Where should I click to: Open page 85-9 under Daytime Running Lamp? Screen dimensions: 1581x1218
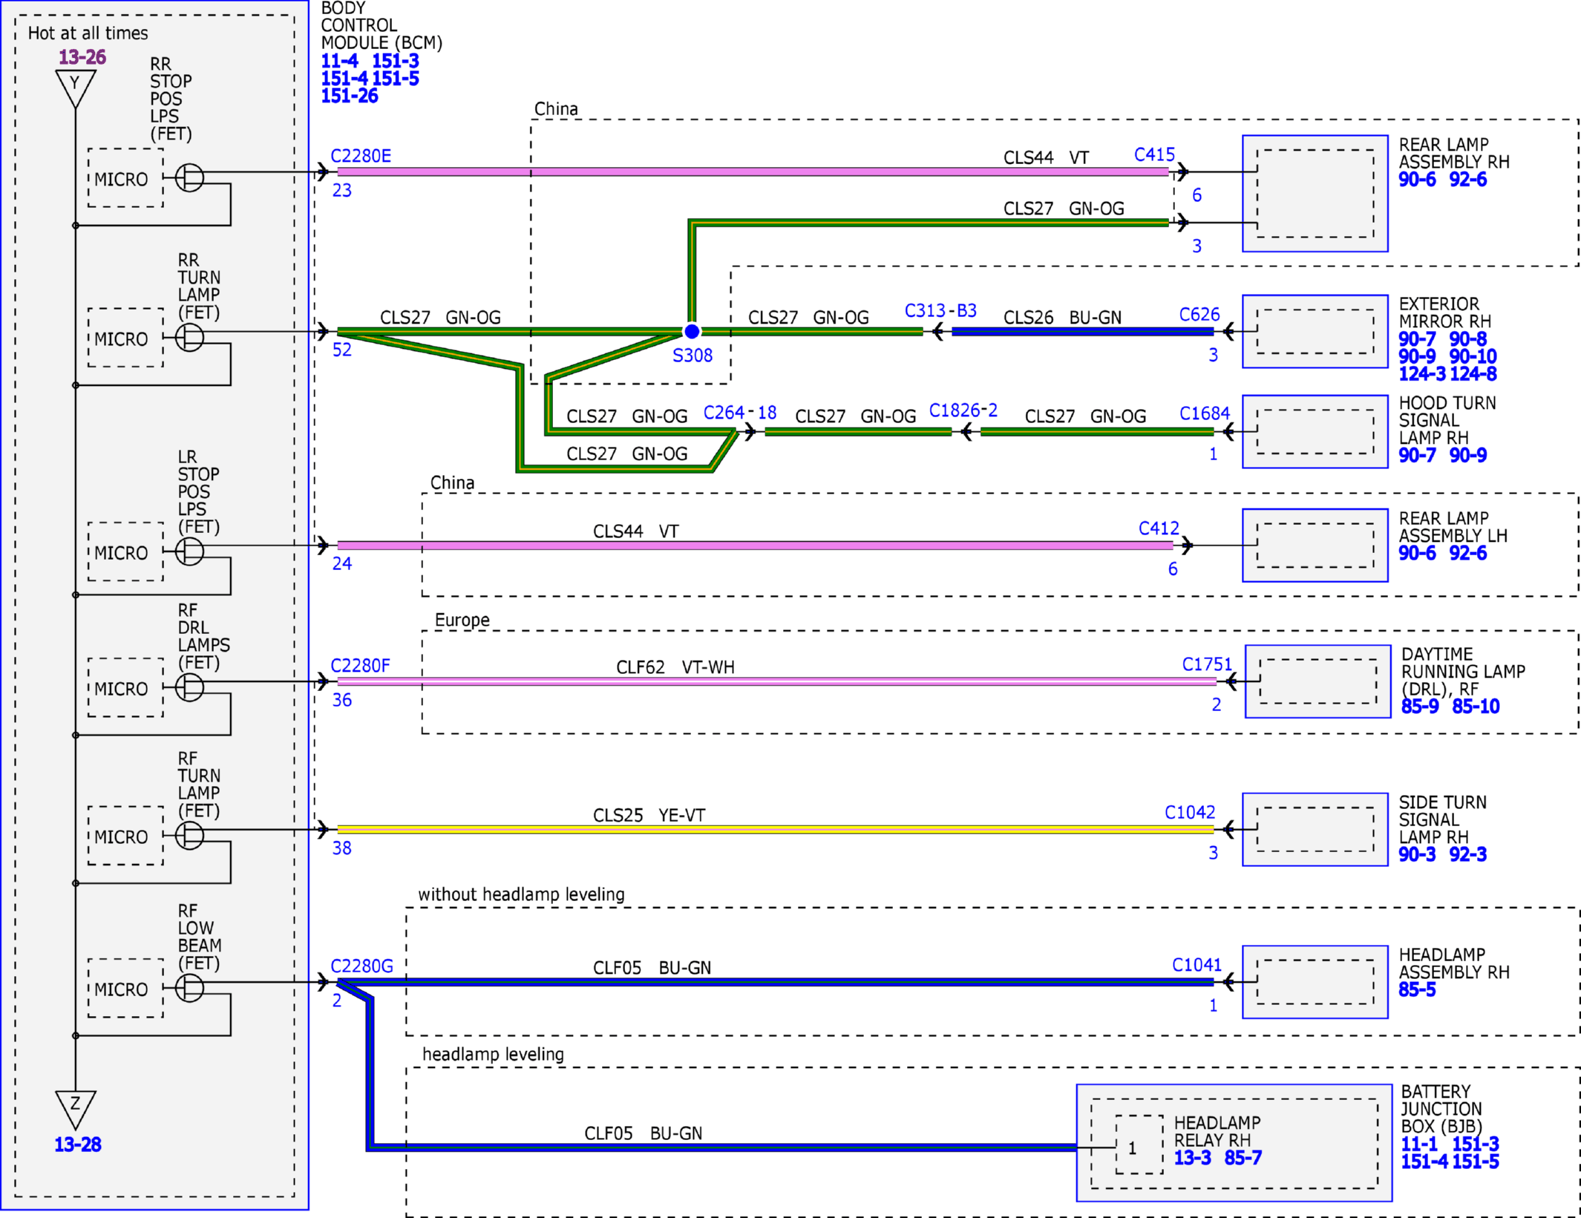click(1420, 707)
